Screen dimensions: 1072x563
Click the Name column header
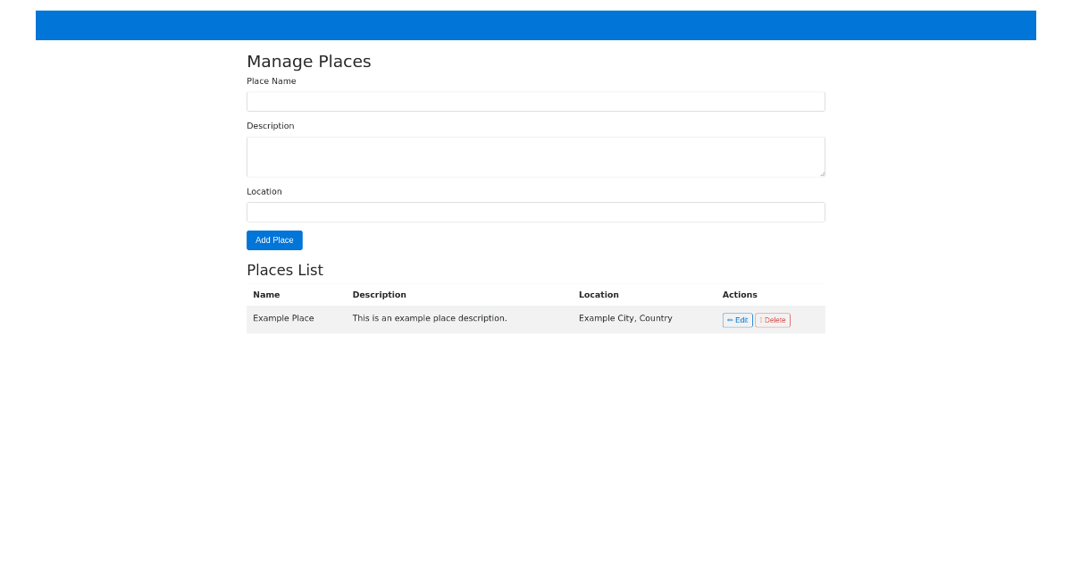pos(266,295)
